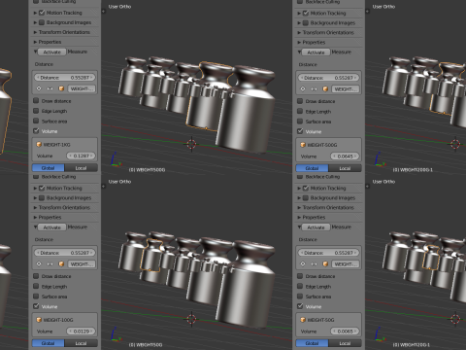
Task: Expand Transform Orientations above WEIGHT-500G panel
Action: (299, 33)
